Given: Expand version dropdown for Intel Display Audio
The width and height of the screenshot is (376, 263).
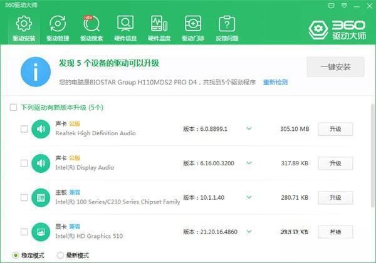Looking at the screenshot, I should tap(249, 163).
